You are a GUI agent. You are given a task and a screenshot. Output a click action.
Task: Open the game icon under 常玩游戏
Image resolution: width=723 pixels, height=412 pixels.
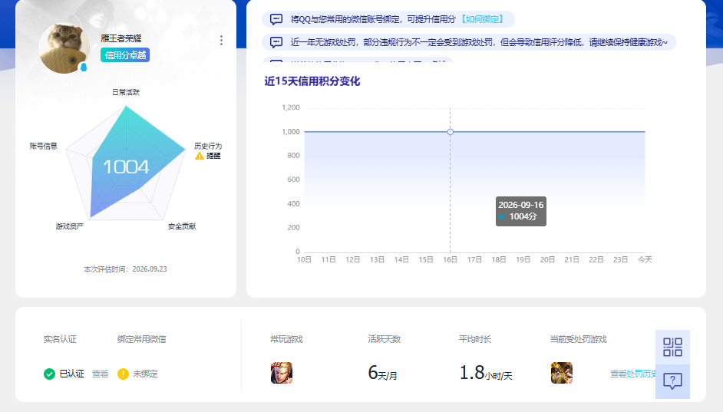(x=281, y=373)
